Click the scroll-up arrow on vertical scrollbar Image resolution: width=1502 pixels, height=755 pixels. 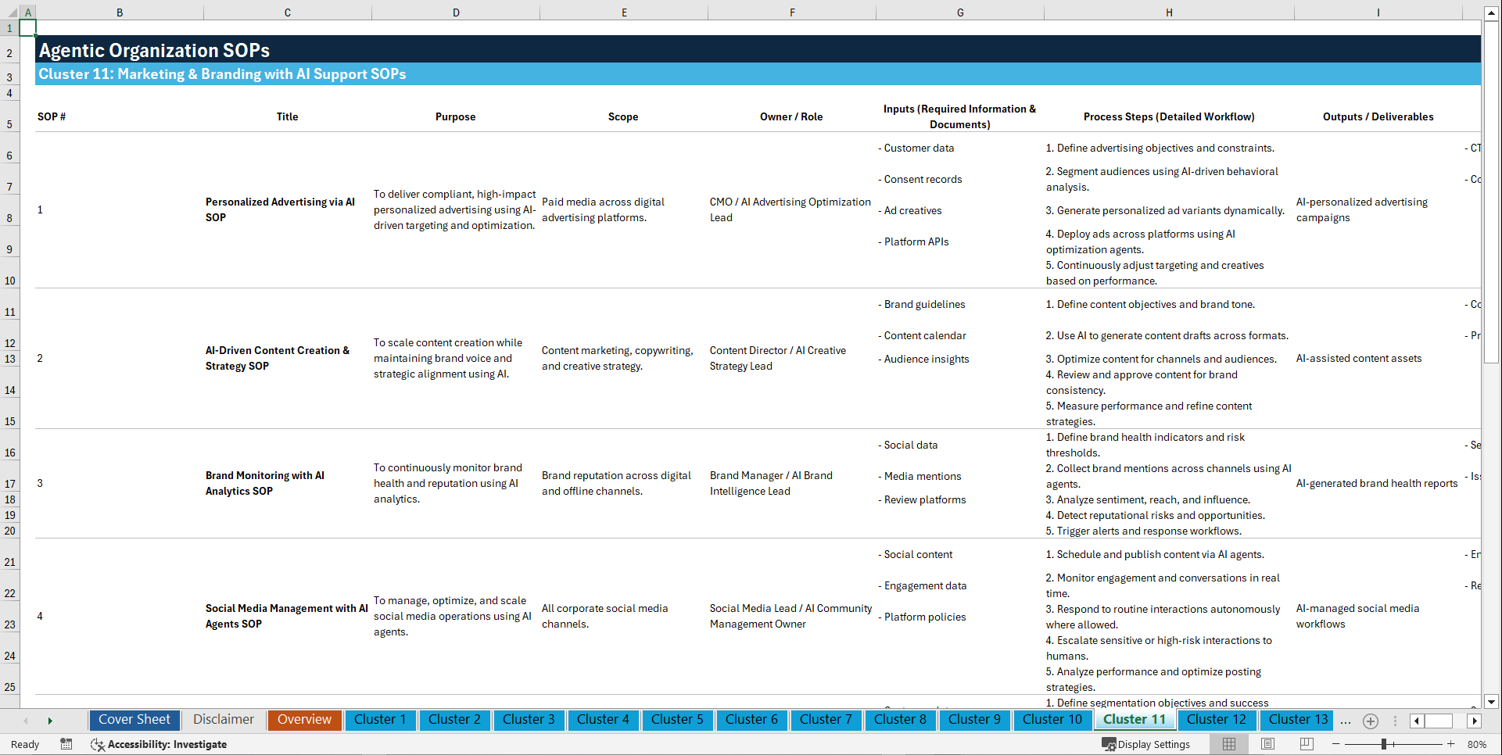click(x=1492, y=13)
